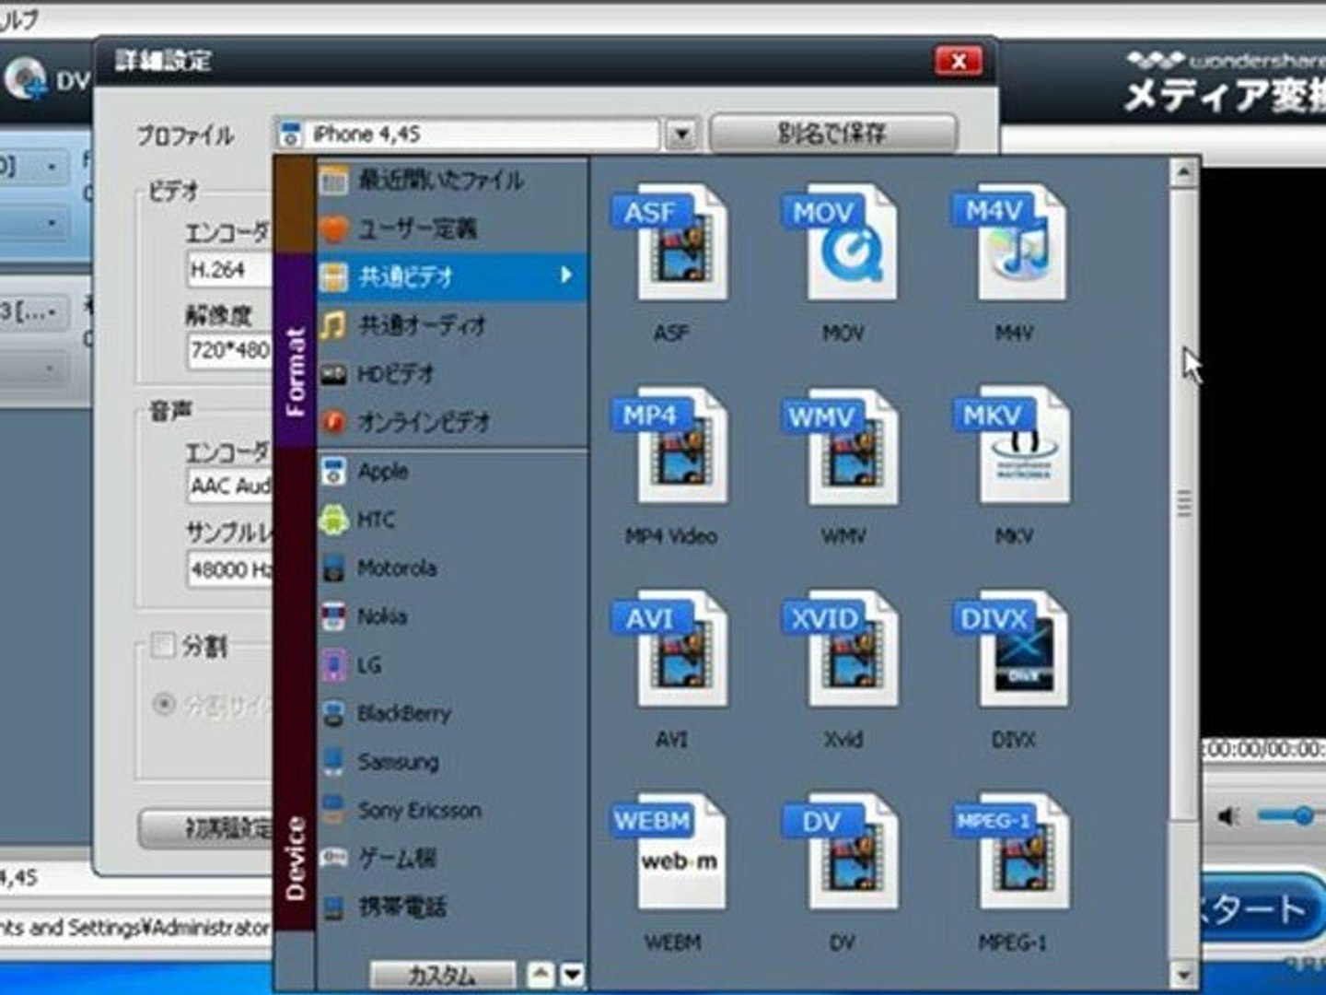Click format panel scrollbar down arrow
The width and height of the screenshot is (1326, 995).
(1183, 974)
